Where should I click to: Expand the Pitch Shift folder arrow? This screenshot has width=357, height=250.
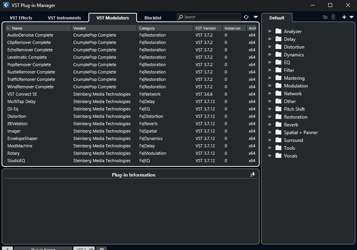point(270,109)
